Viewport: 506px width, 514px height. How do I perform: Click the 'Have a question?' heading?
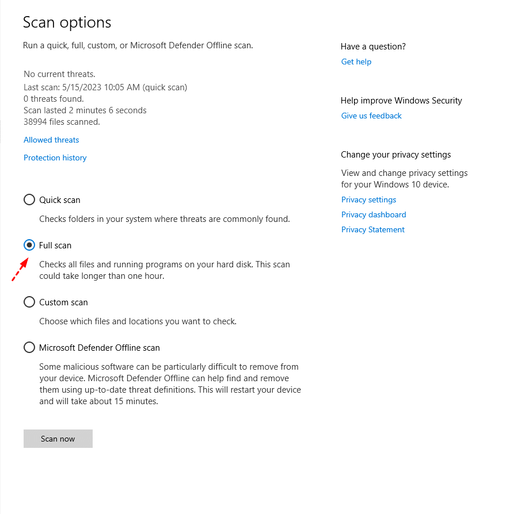coord(373,47)
